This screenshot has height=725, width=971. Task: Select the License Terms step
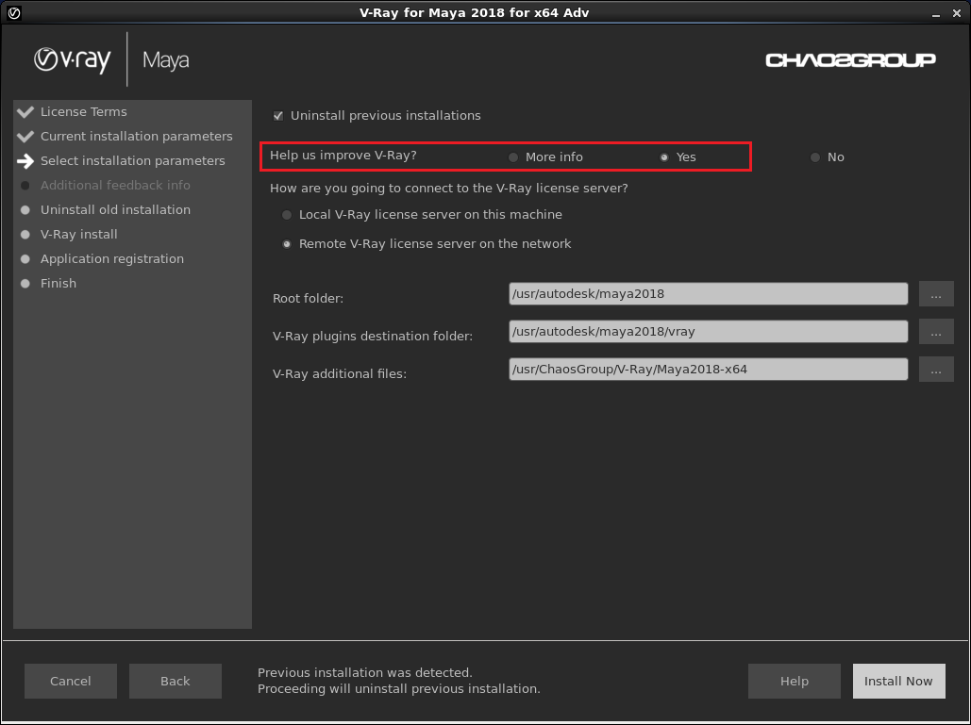point(84,112)
